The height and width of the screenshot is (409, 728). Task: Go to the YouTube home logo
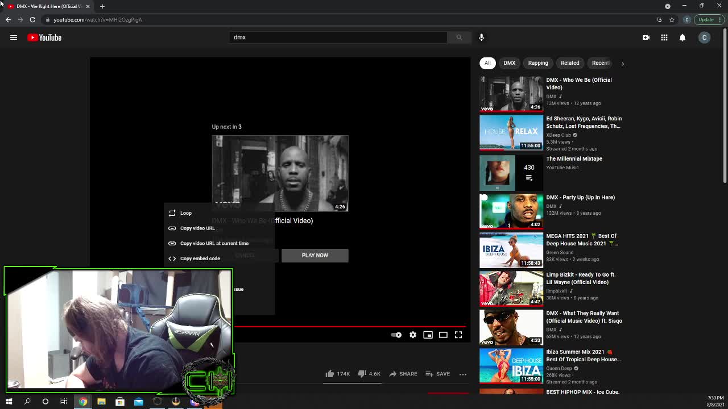pyautogui.click(x=44, y=37)
